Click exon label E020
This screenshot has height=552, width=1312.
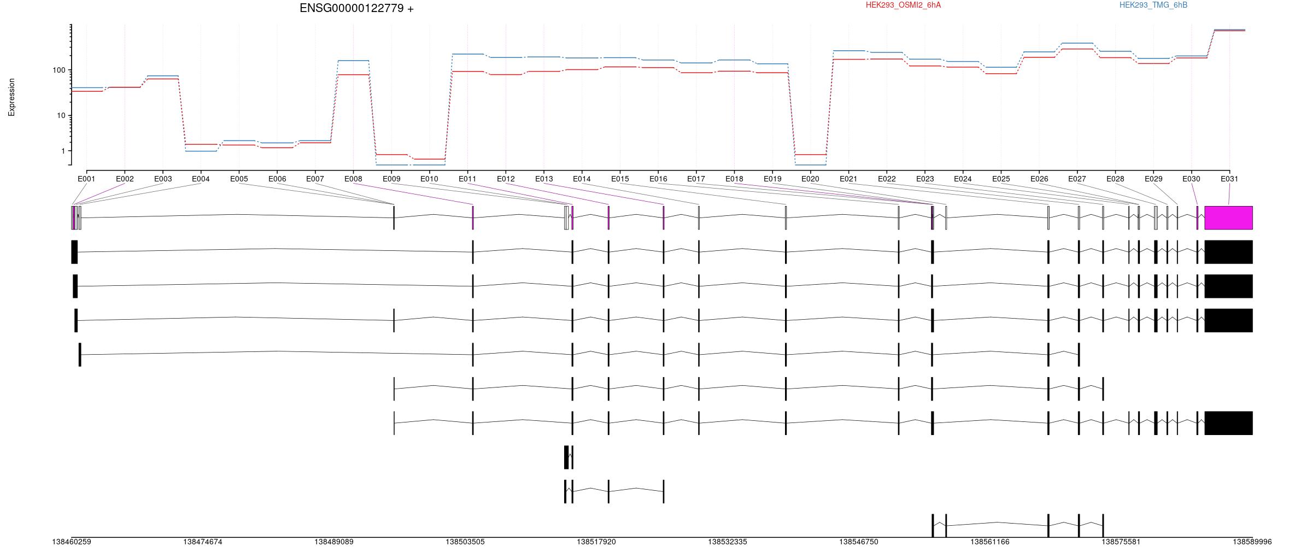click(810, 179)
